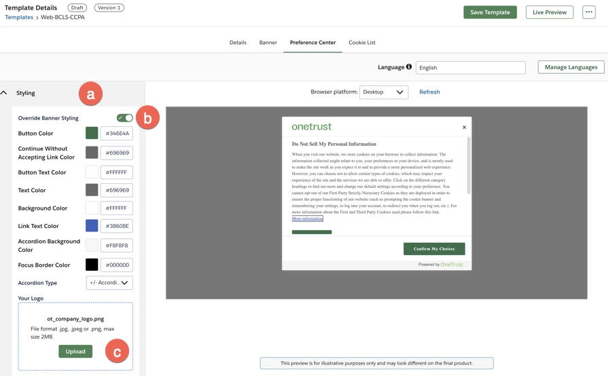Click the Manage Languages button

pos(571,67)
